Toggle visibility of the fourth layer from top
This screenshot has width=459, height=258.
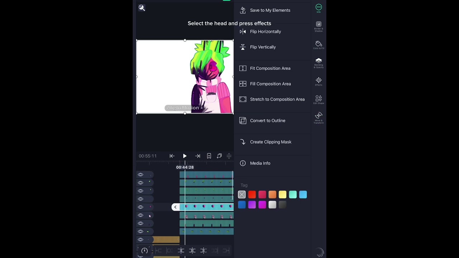click(x=141, y=199)
